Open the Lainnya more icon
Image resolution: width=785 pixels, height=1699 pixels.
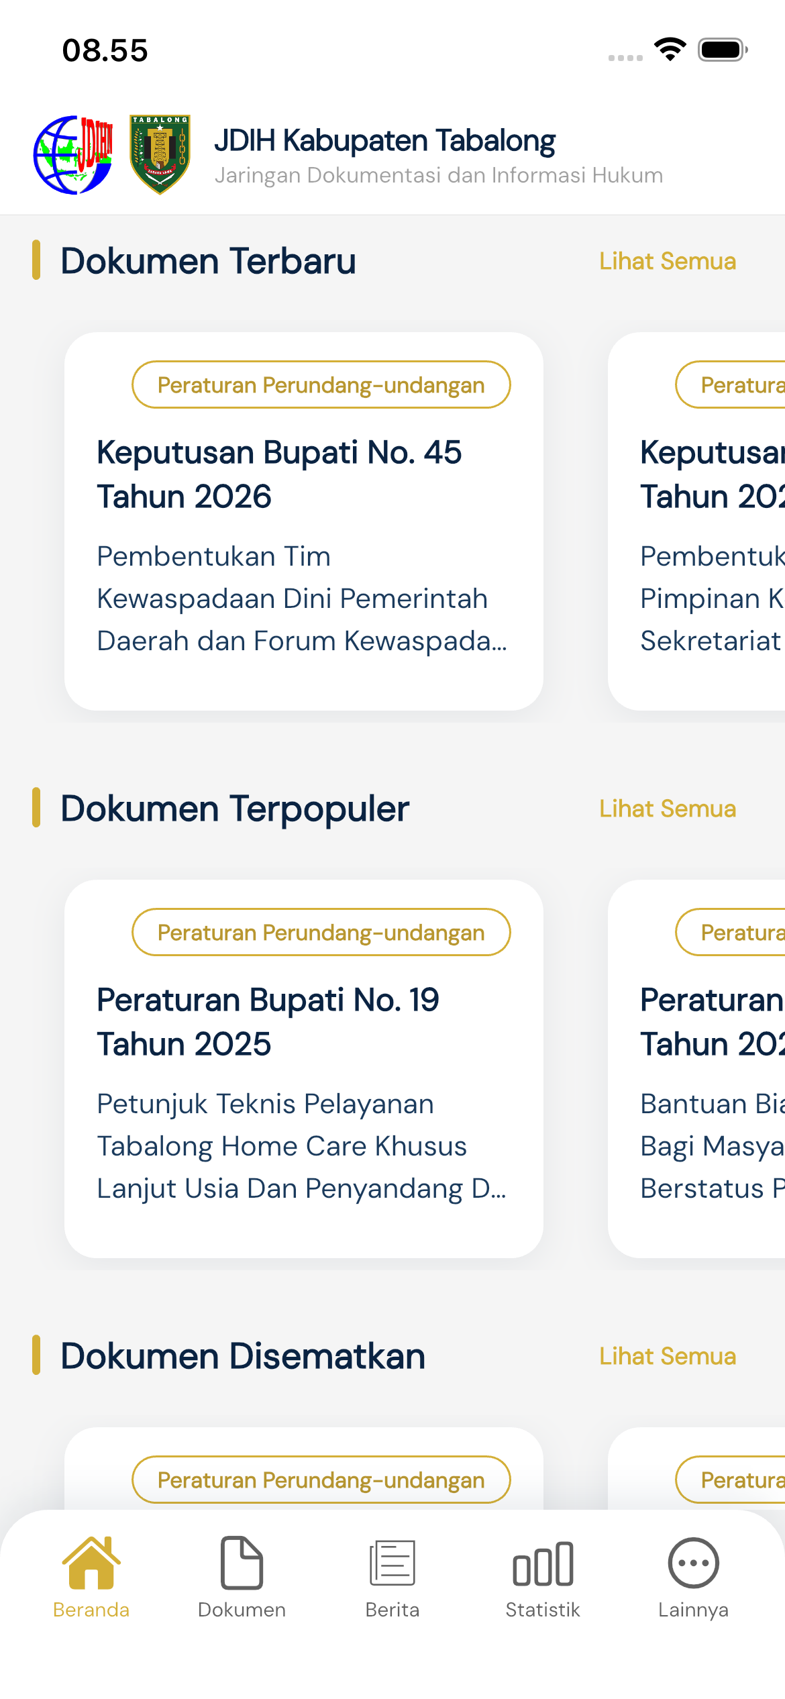pyautogui.click(x=693, y=1563)
